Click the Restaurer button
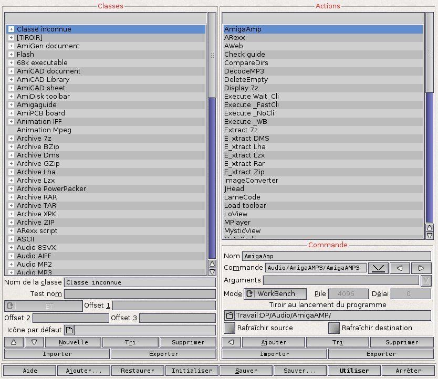This screenshot has width=438, height=379. point(138,371)
